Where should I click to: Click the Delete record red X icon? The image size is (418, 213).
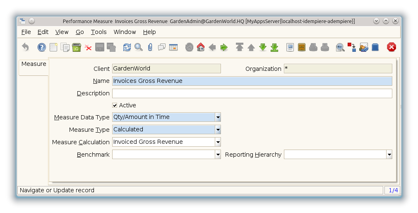(x=88, y=47)
